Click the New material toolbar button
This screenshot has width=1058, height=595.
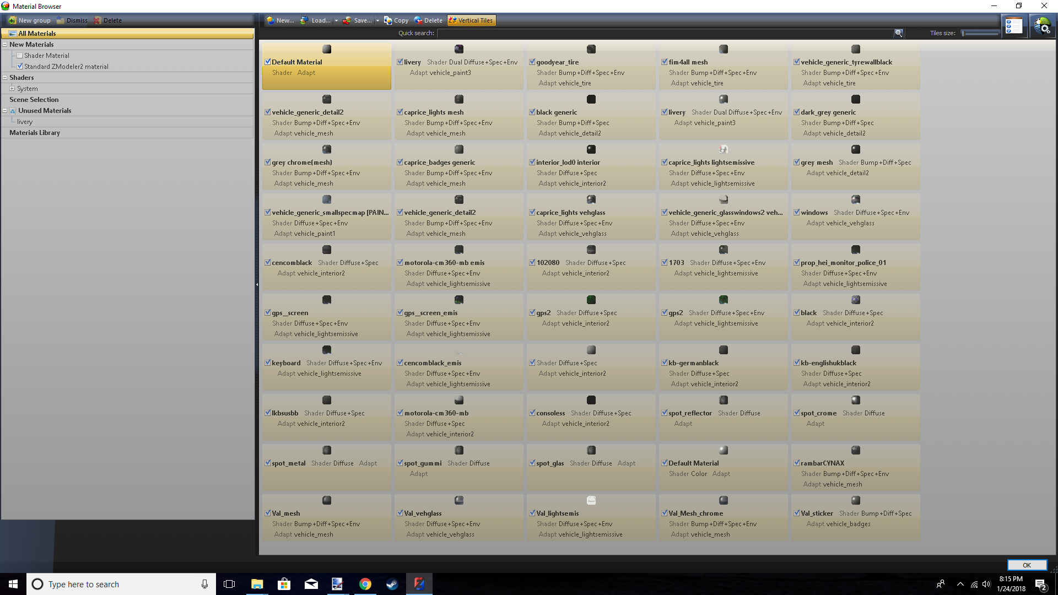tap(280, 20)
